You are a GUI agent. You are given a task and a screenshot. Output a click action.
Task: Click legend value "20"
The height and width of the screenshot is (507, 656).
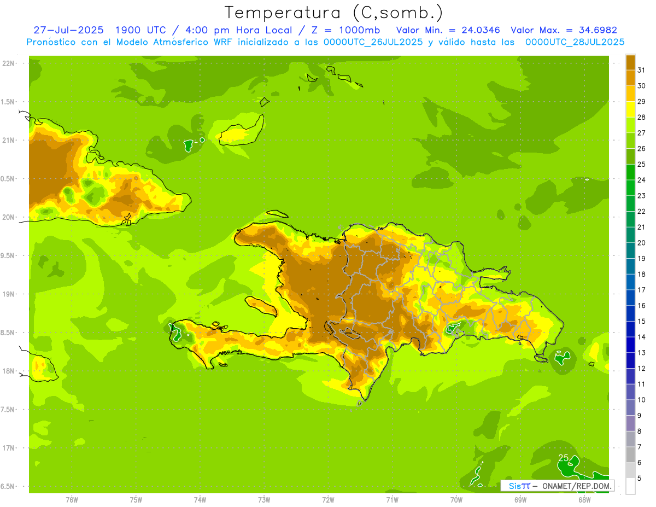pos(641,243)
